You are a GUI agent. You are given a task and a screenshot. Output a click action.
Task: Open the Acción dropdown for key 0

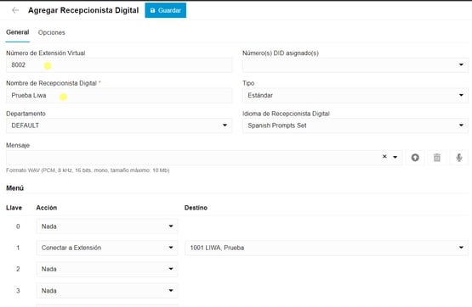tap(107, 226)
